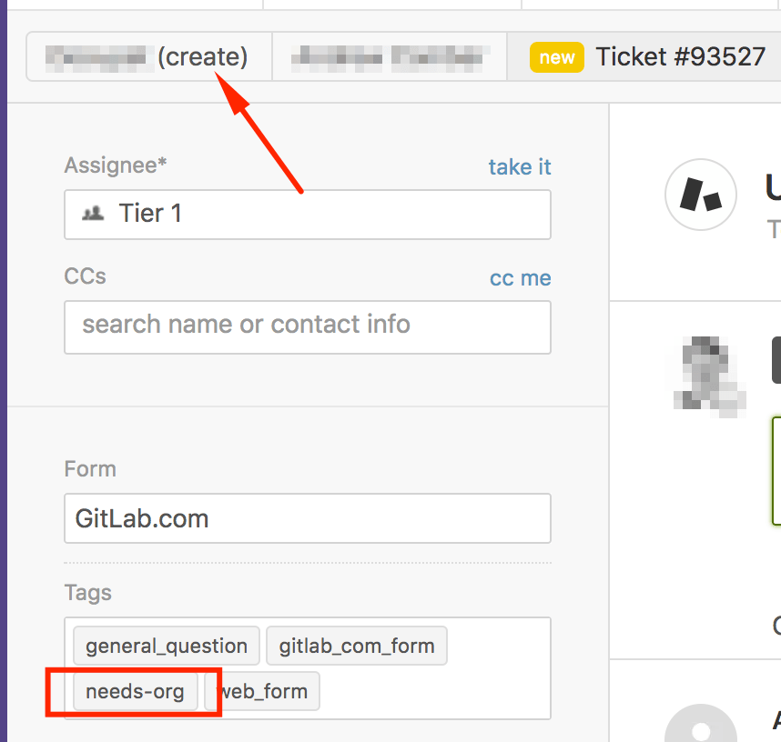Click the take it link
This screenshot has height=742, width=781.
(x=520, y=166)
